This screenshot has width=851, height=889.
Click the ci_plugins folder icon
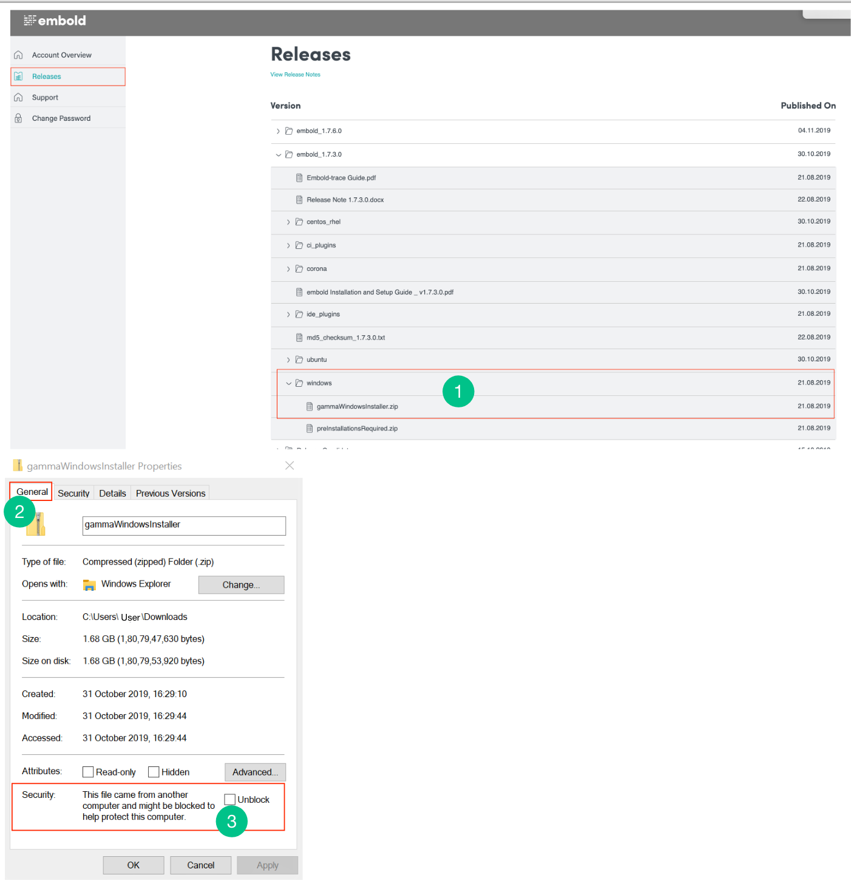[x=299, y=245]
